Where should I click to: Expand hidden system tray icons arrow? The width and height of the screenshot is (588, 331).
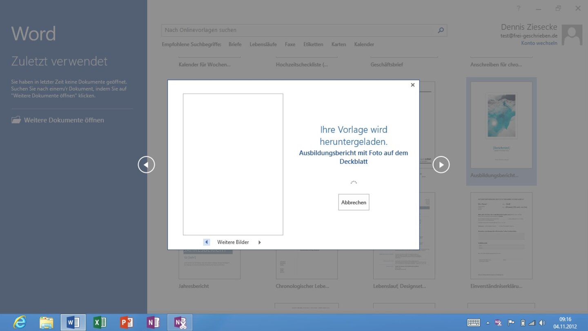[488, 323]
